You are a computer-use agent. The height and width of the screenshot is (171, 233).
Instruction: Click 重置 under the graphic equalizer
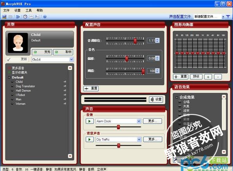(181, 77)
